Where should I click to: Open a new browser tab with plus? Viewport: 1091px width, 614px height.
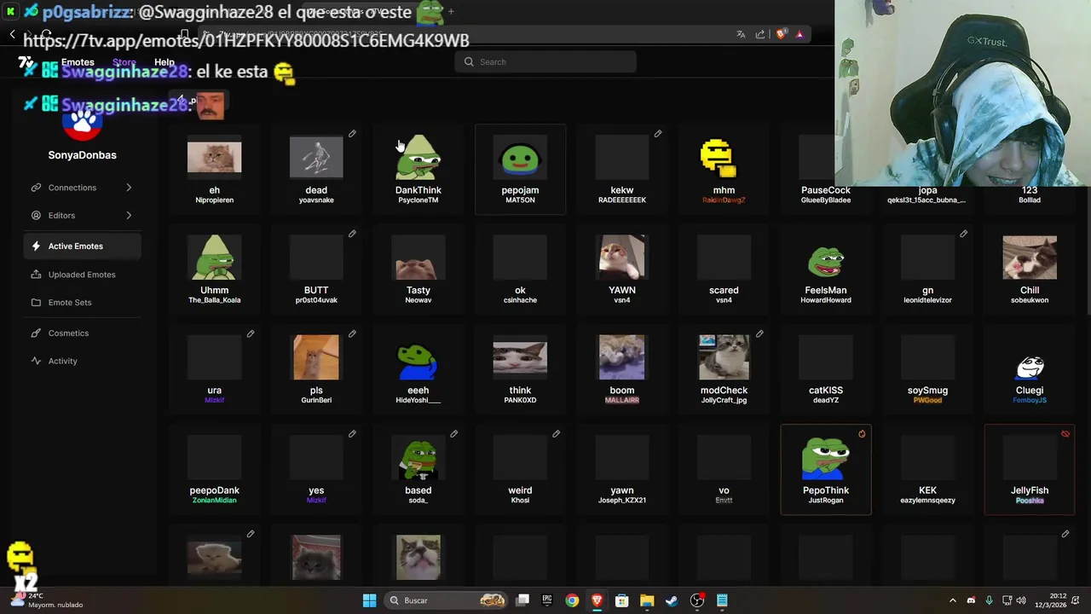coord(450,12)
